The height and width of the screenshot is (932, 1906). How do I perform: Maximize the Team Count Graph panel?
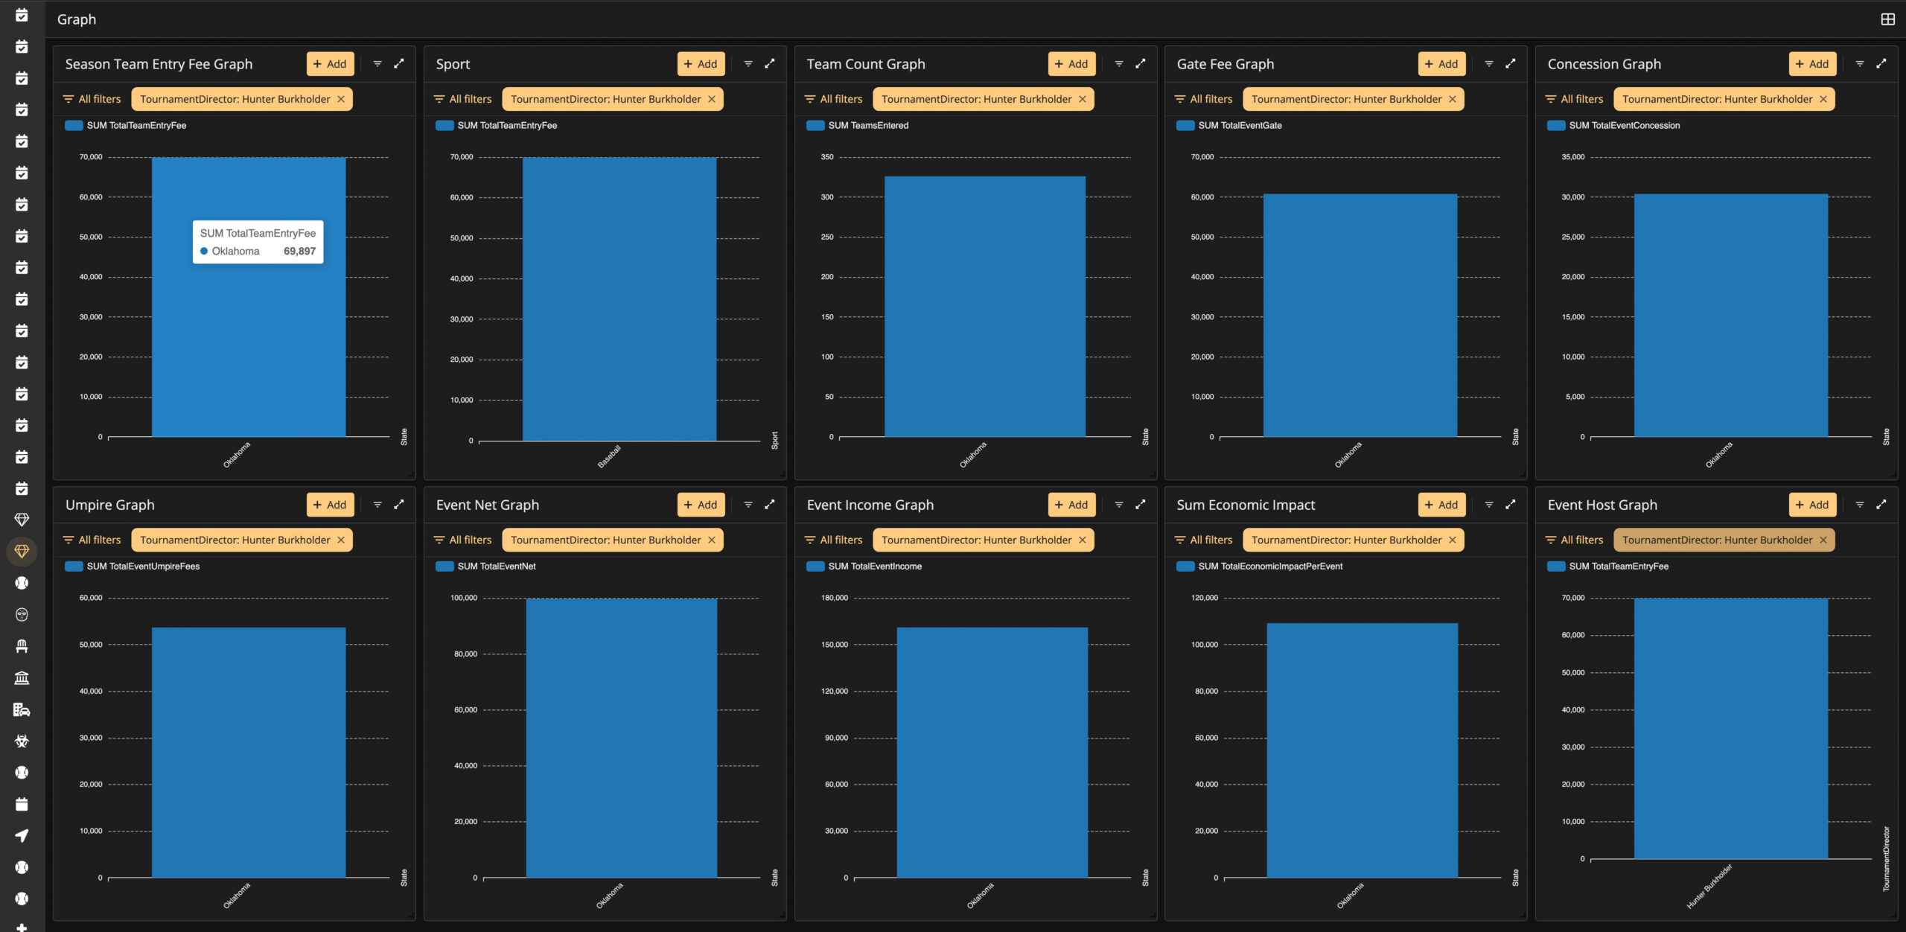click(1141, 64)
